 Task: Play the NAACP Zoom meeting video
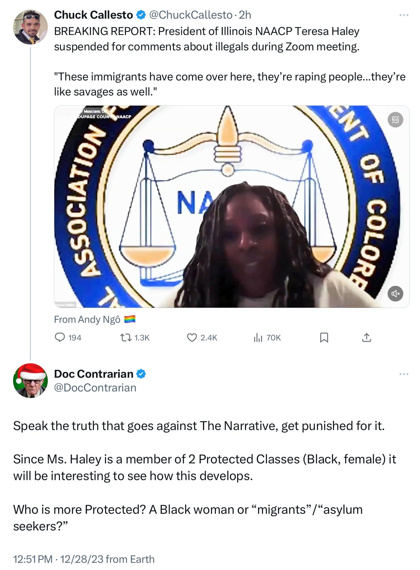pos(232,206)
